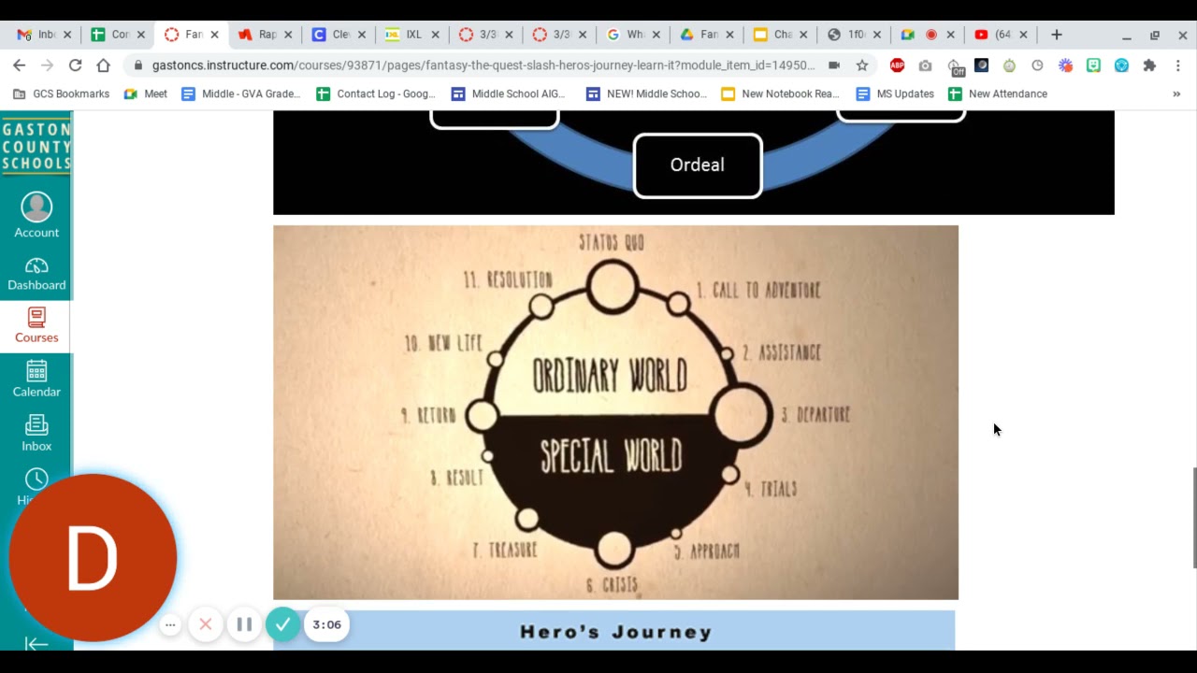Go to the Canvas Dashboard
The image size is (1197, 673).
tap(36, 274)
